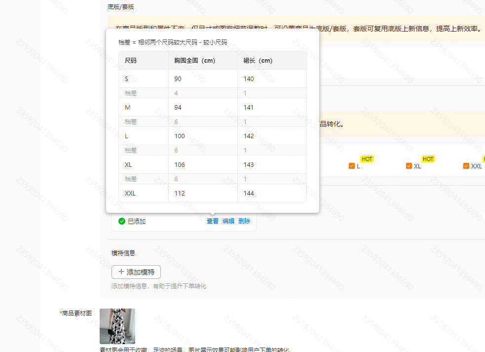Viewport: 485px width, 352px height.
Task: Click 删除 link to delete size chart
Action: (244, 221)
